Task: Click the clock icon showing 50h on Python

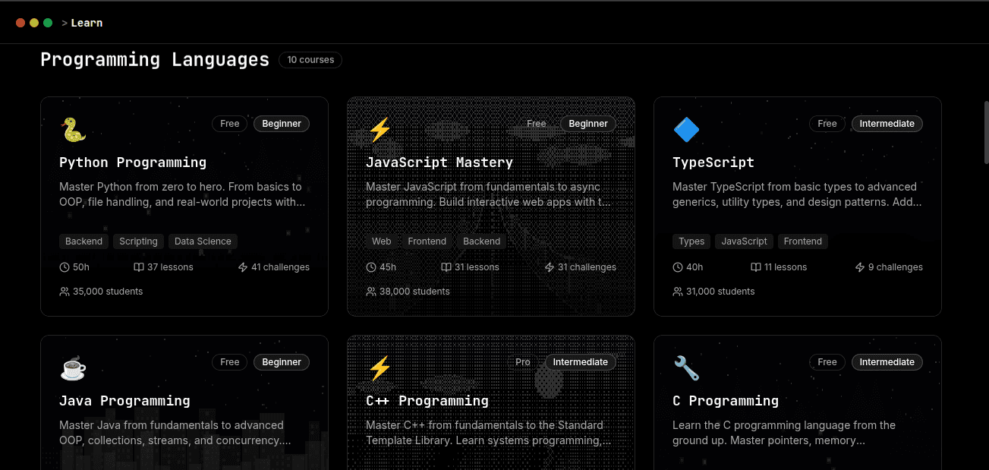Action: (x=64, y=267)
